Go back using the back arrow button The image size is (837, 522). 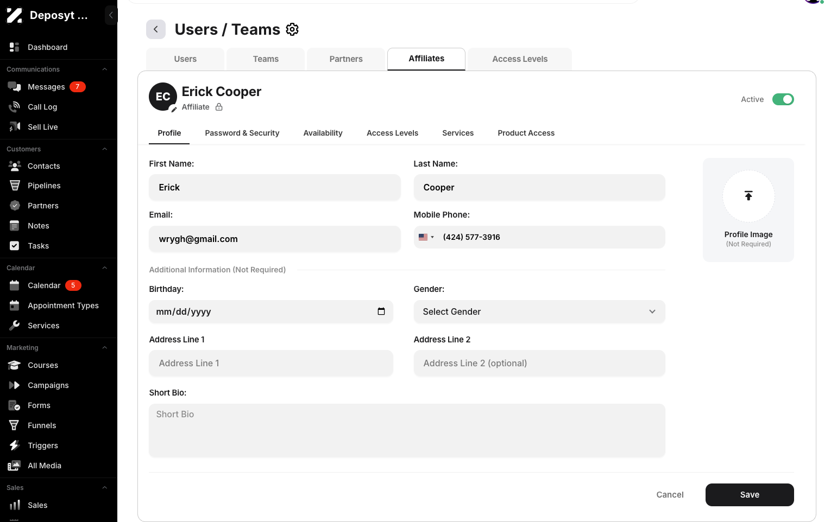coord(156,29)
